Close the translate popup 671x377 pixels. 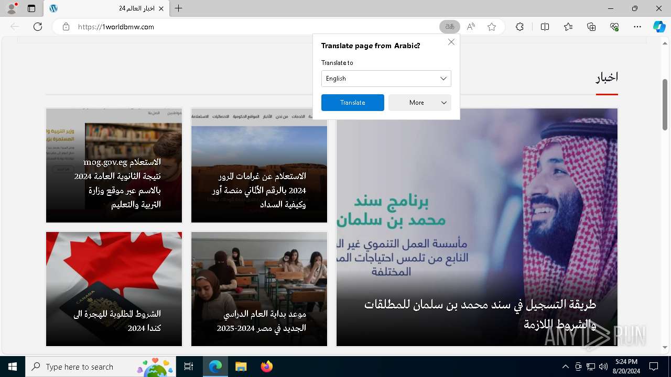(451, 42)
